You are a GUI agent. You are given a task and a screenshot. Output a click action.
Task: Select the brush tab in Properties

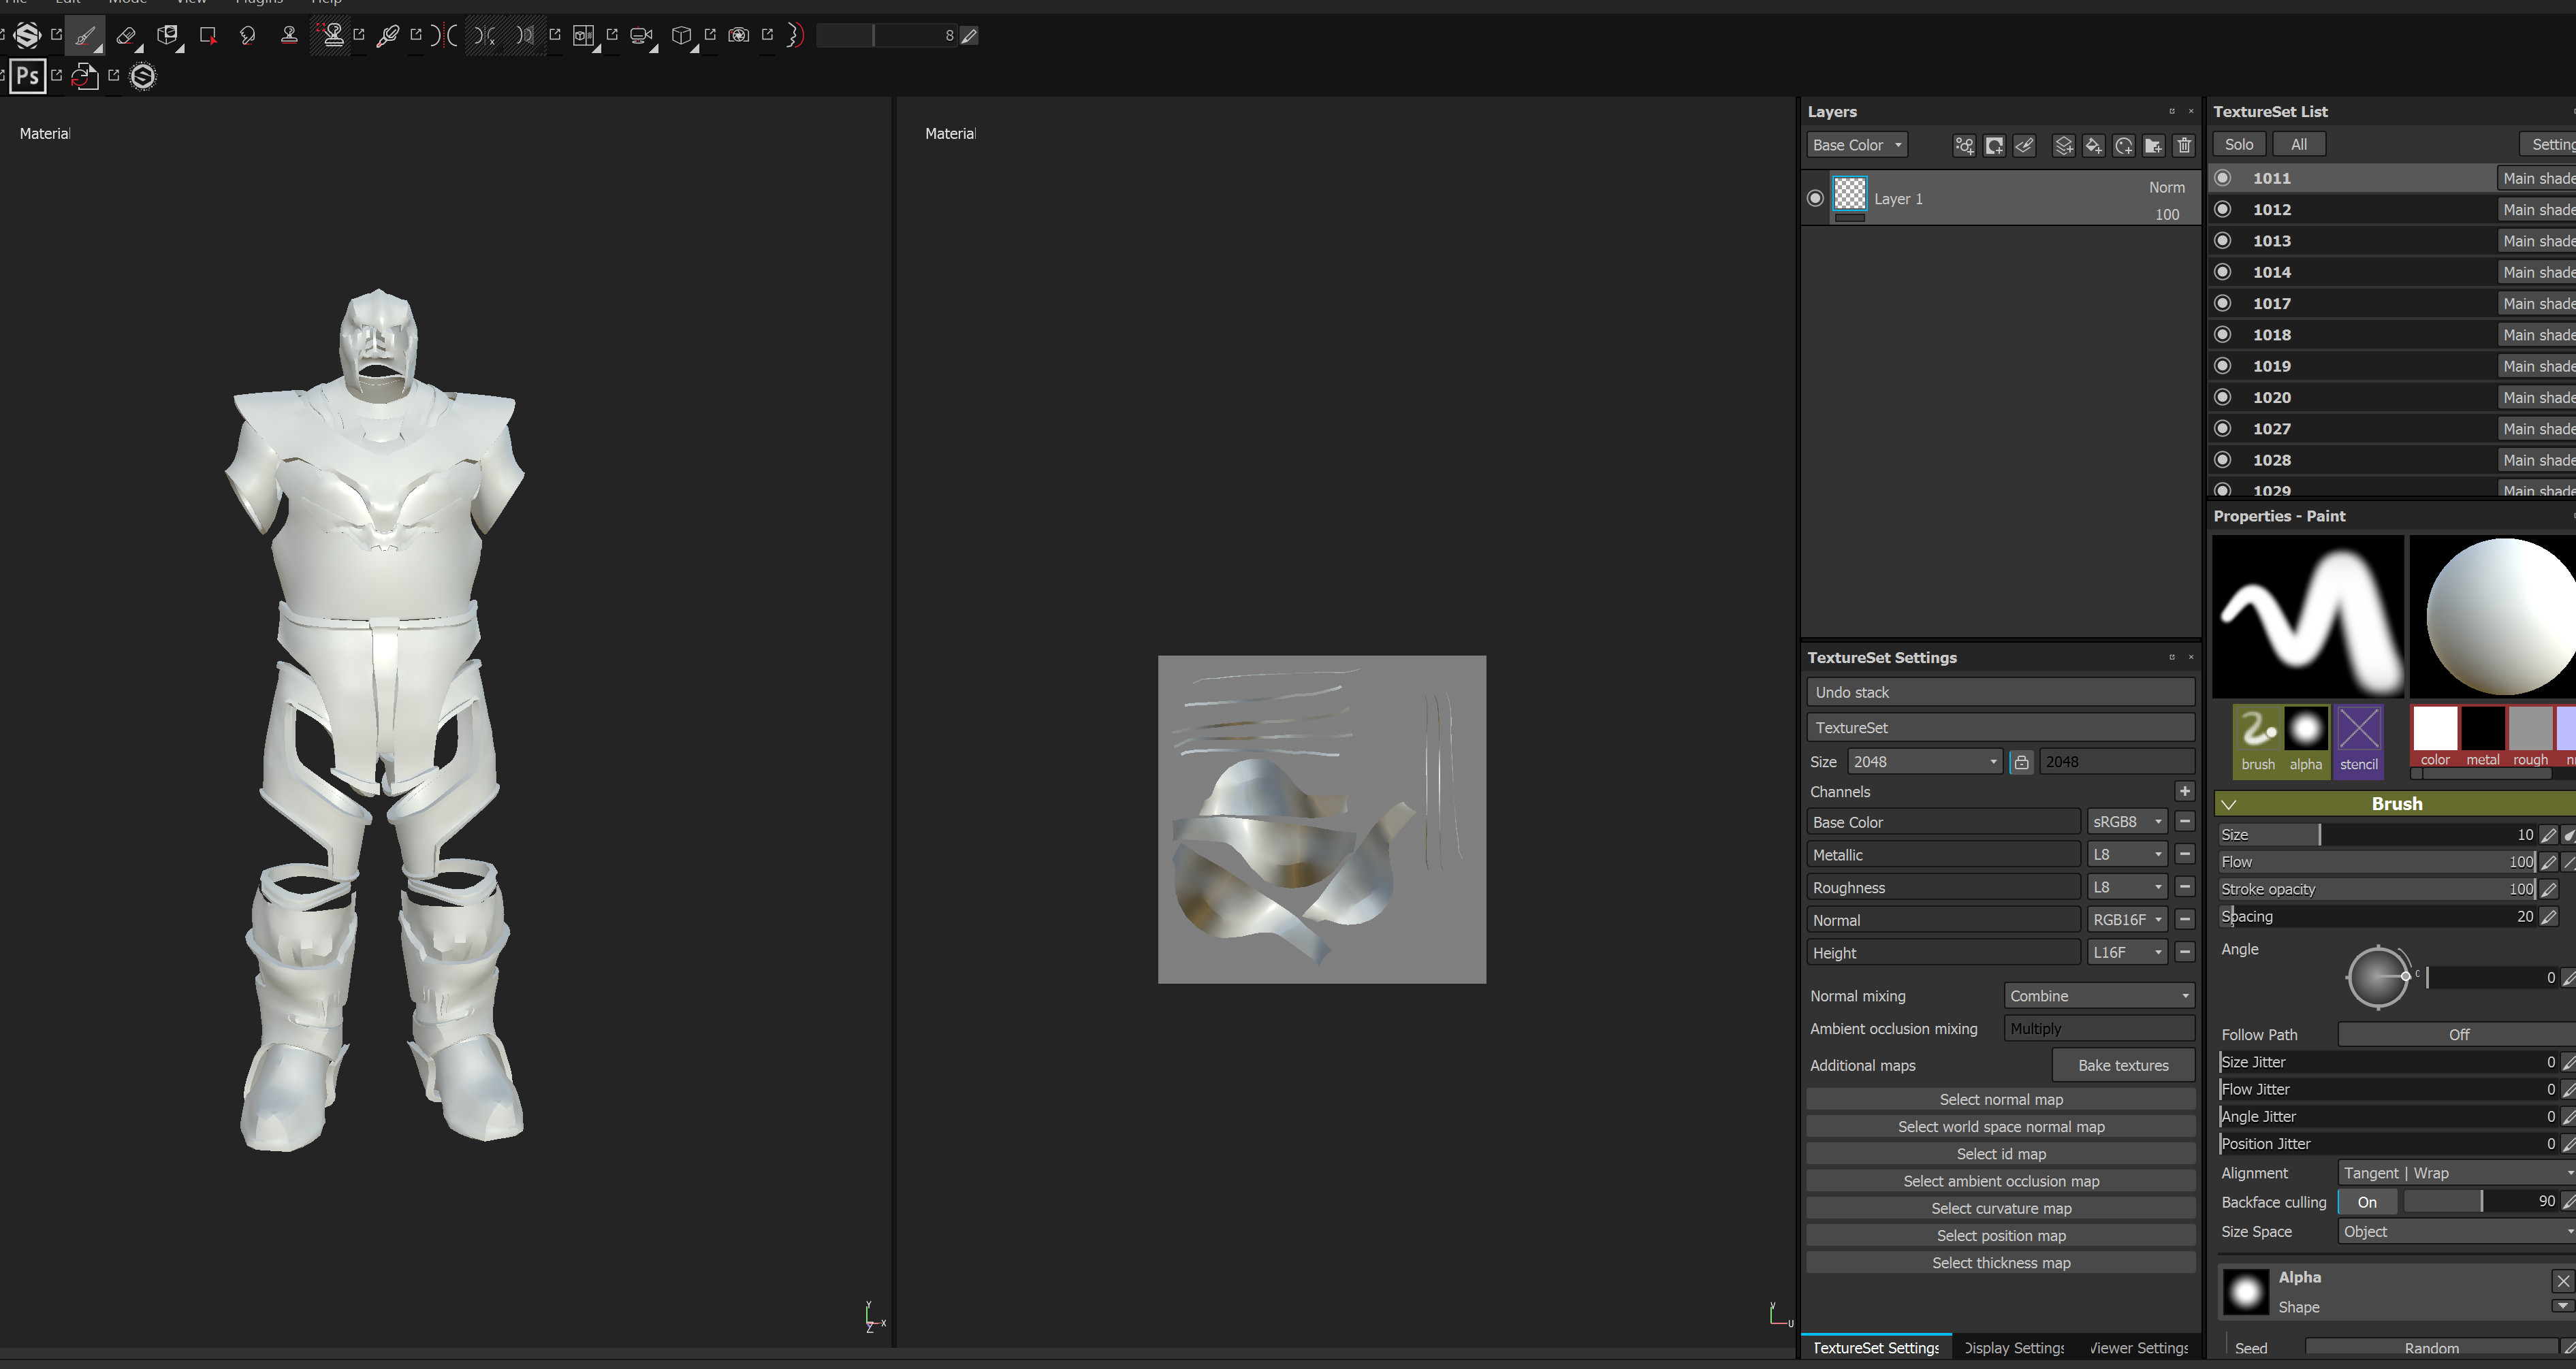tap(2258, 741)
